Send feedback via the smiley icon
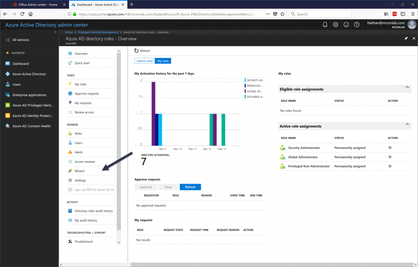 click(x=346, y=25)
